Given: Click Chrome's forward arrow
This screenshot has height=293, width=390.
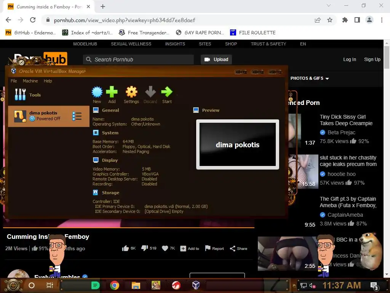Looking at the screenshot, I should click(21, 20).
